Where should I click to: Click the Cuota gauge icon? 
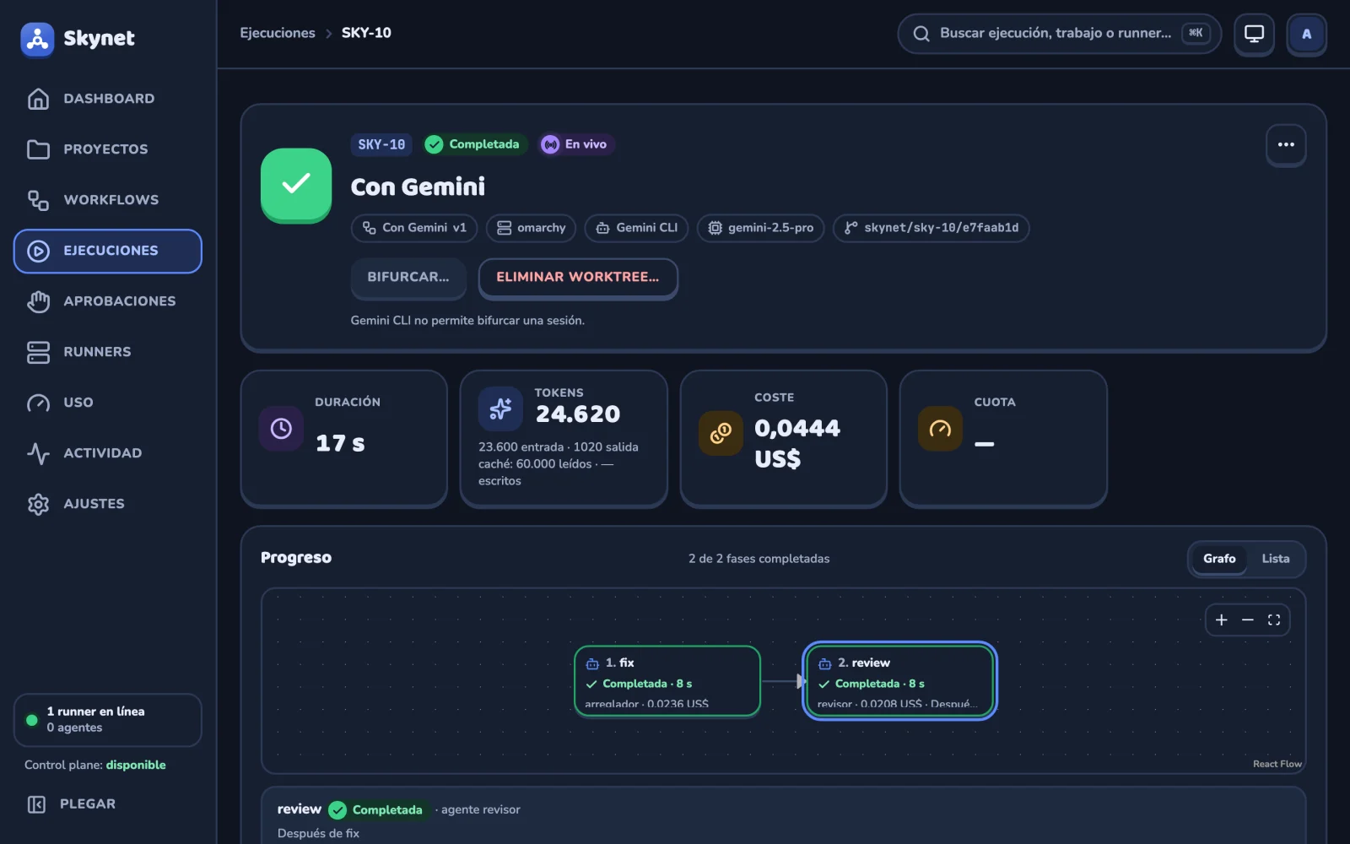tap(940, 429)
